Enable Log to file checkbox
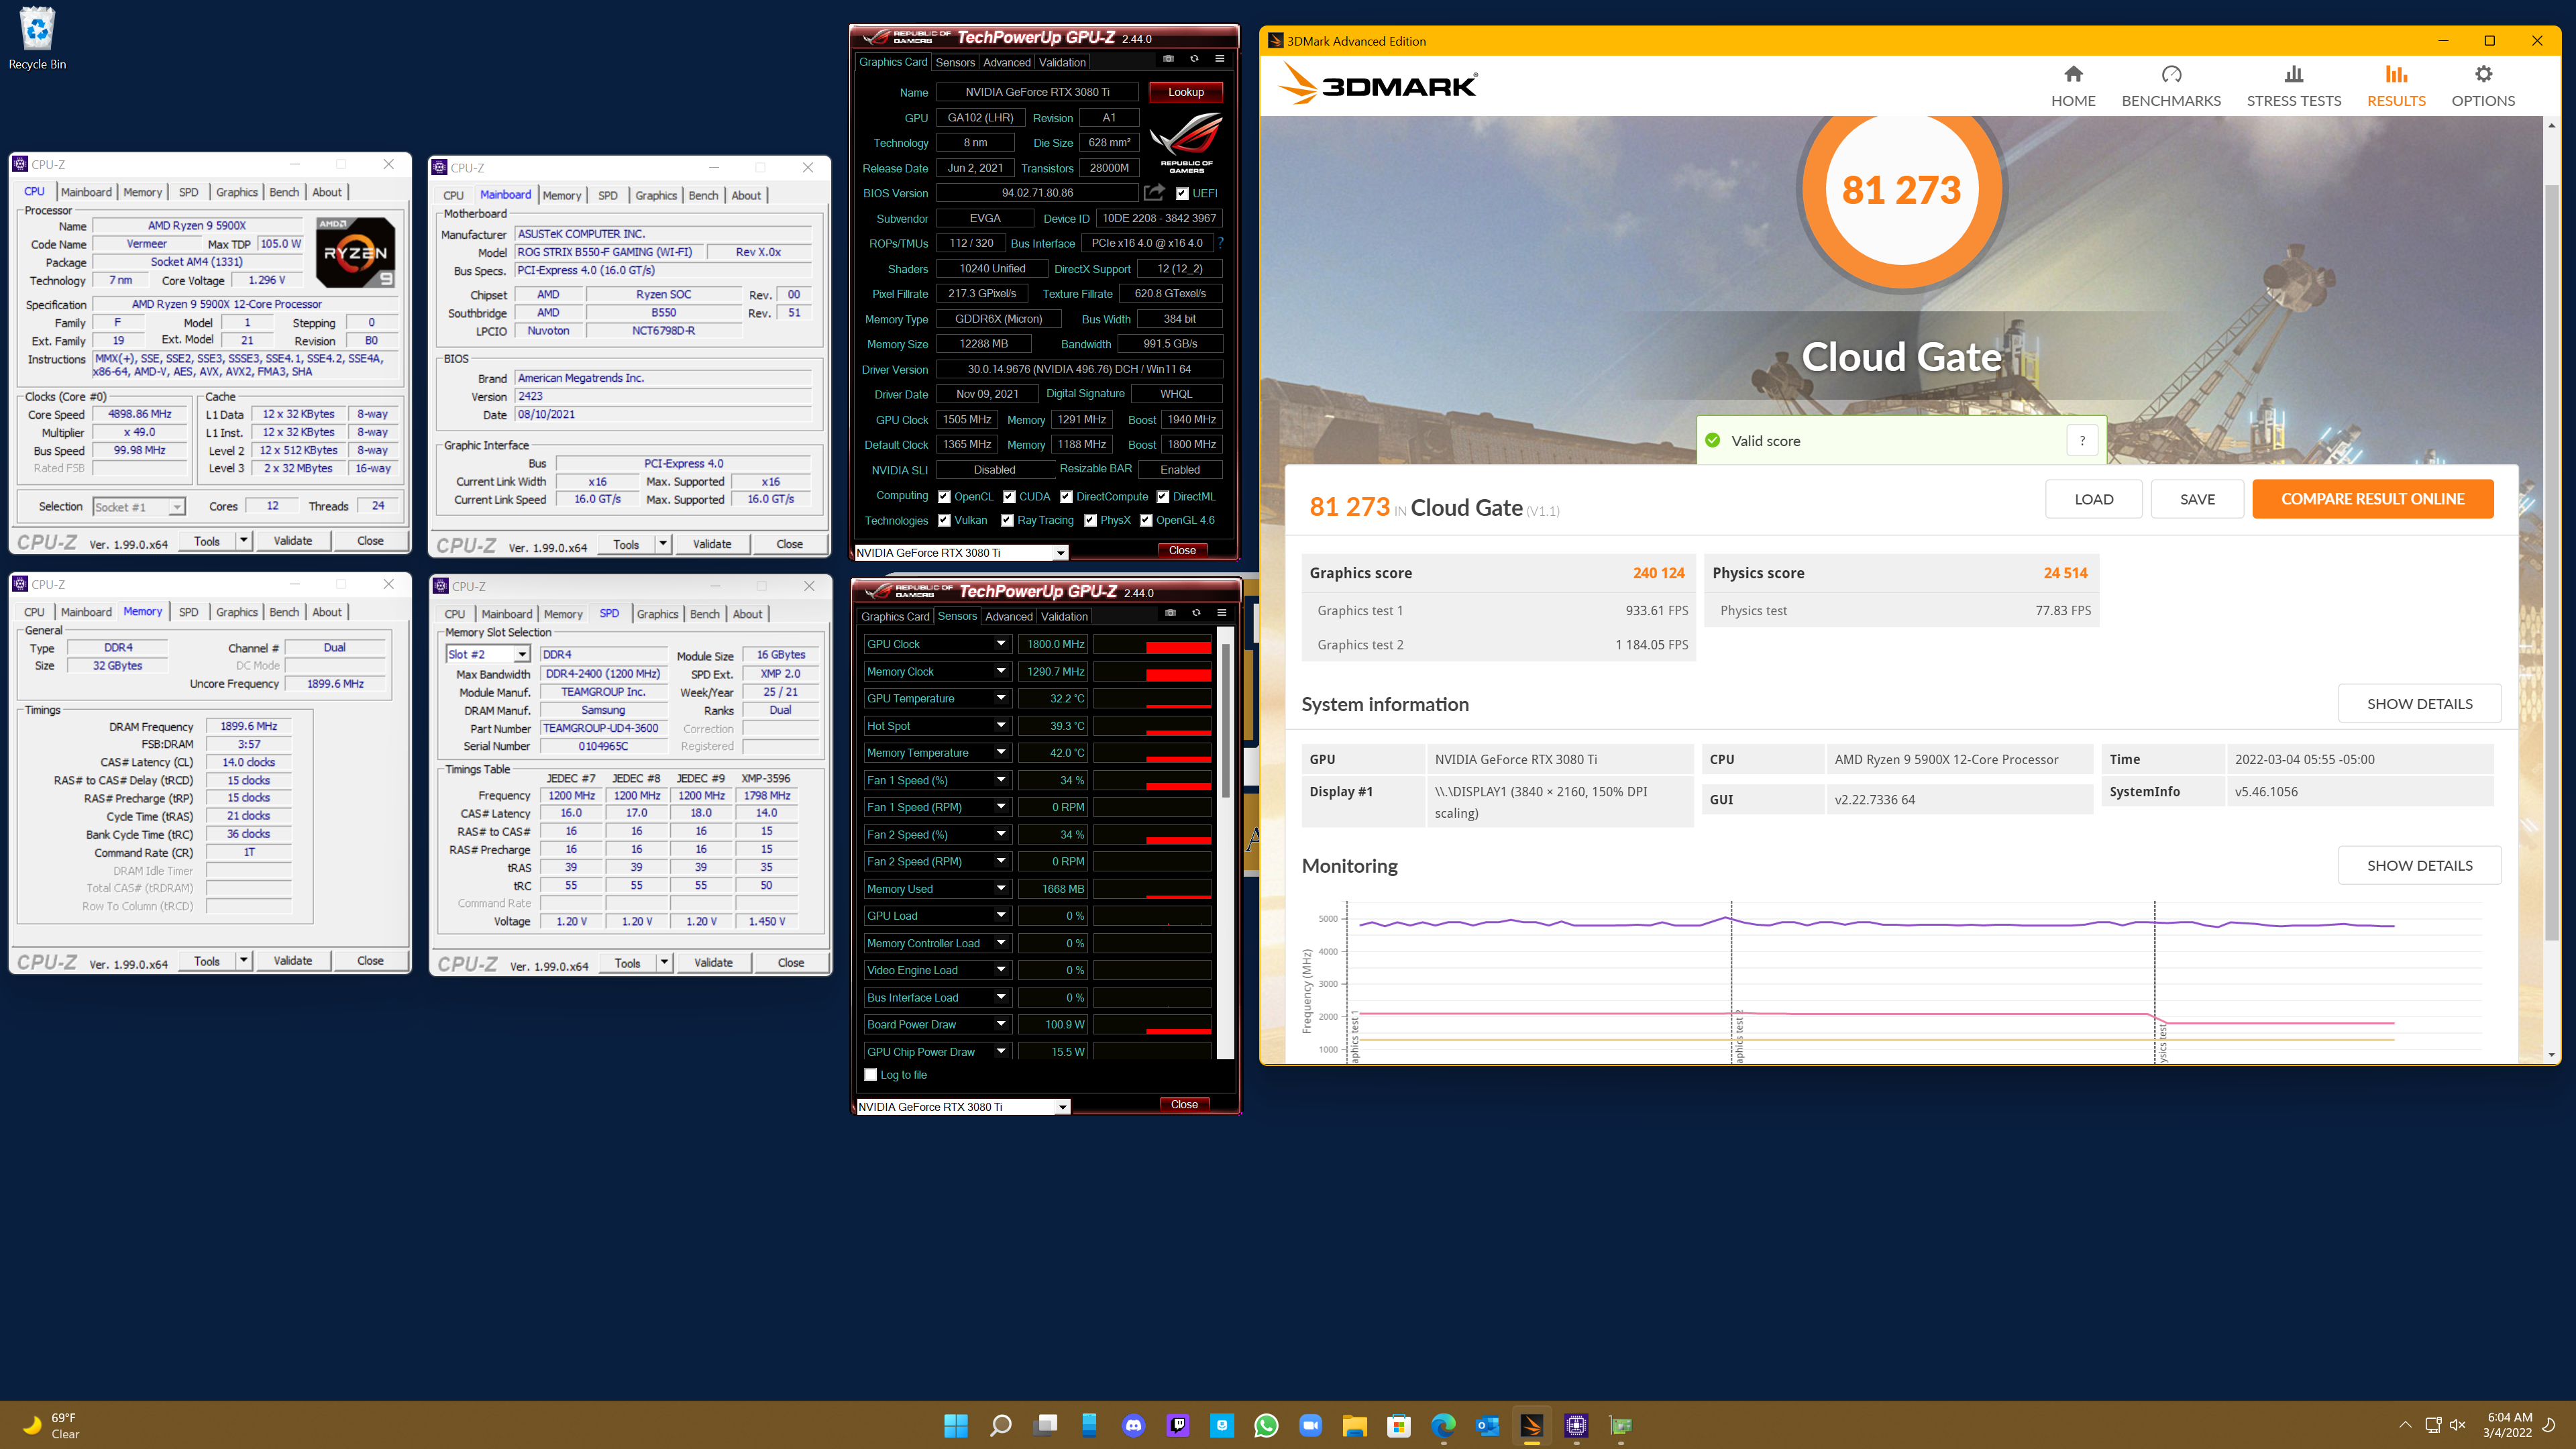2576x1449 pixels. coord(870,1075)
